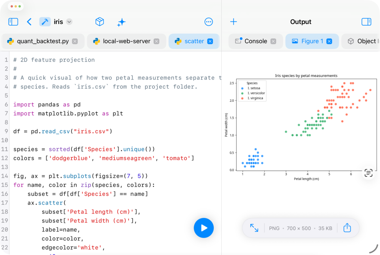
Task: Click the Output panel title
Action: point(300,22)
